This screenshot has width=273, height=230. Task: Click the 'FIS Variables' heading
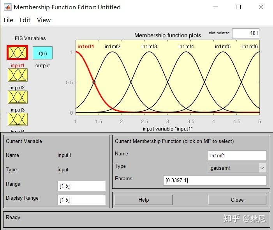pyautogui.click(x=30, y=38)
